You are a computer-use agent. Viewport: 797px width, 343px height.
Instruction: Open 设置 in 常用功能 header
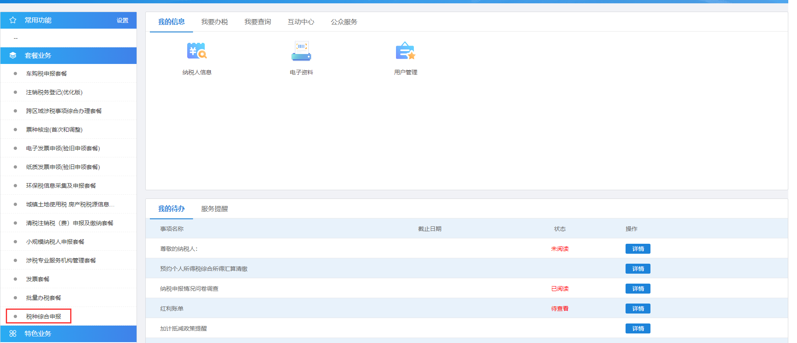[122, 20]
